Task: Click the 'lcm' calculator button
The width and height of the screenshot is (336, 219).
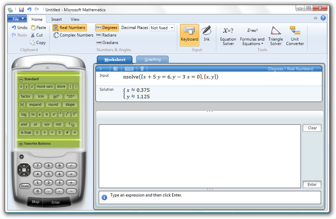Action: pyautogui.click(x=41, y=96)
